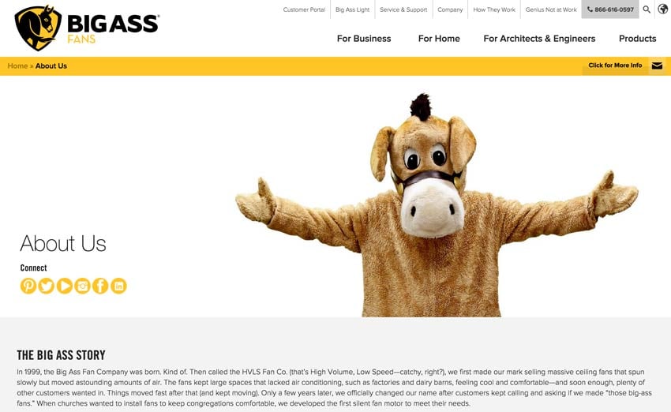Viewport: 671px width, 412px height.
Task: Open the For Home menu
Action: 439,39
